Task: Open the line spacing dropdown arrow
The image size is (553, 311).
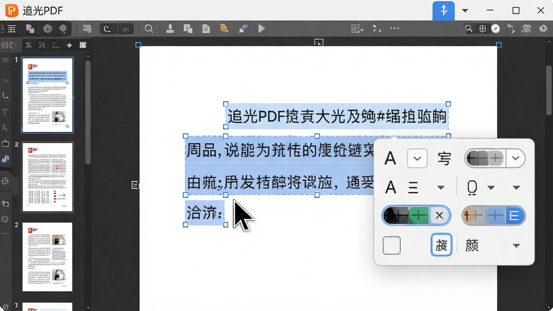Action: click(x=441, y=187)
